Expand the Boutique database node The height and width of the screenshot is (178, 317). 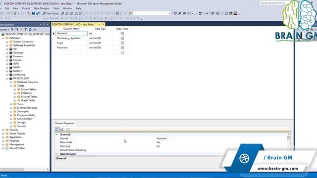(7, 53)
